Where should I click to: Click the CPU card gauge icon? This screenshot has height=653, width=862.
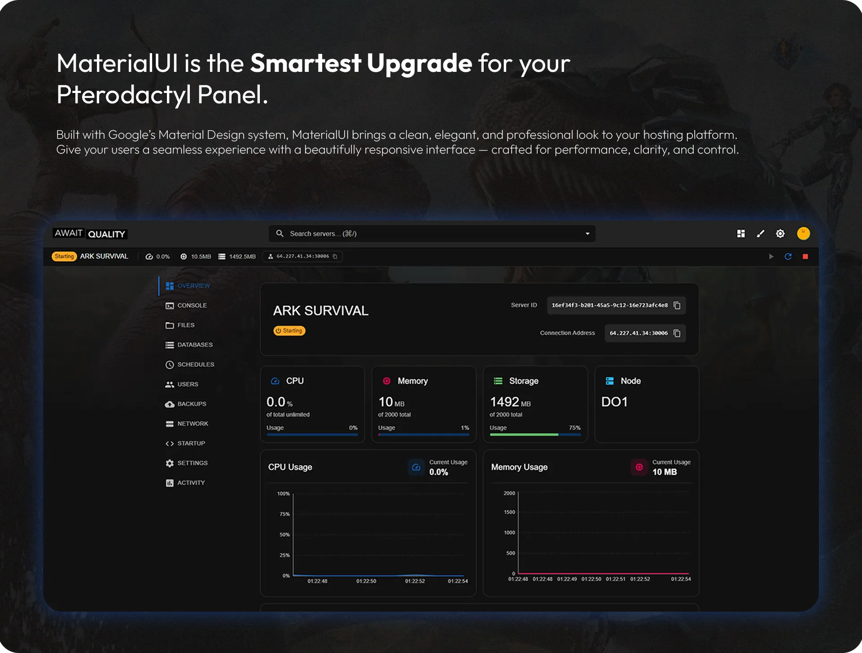point(275,381)
